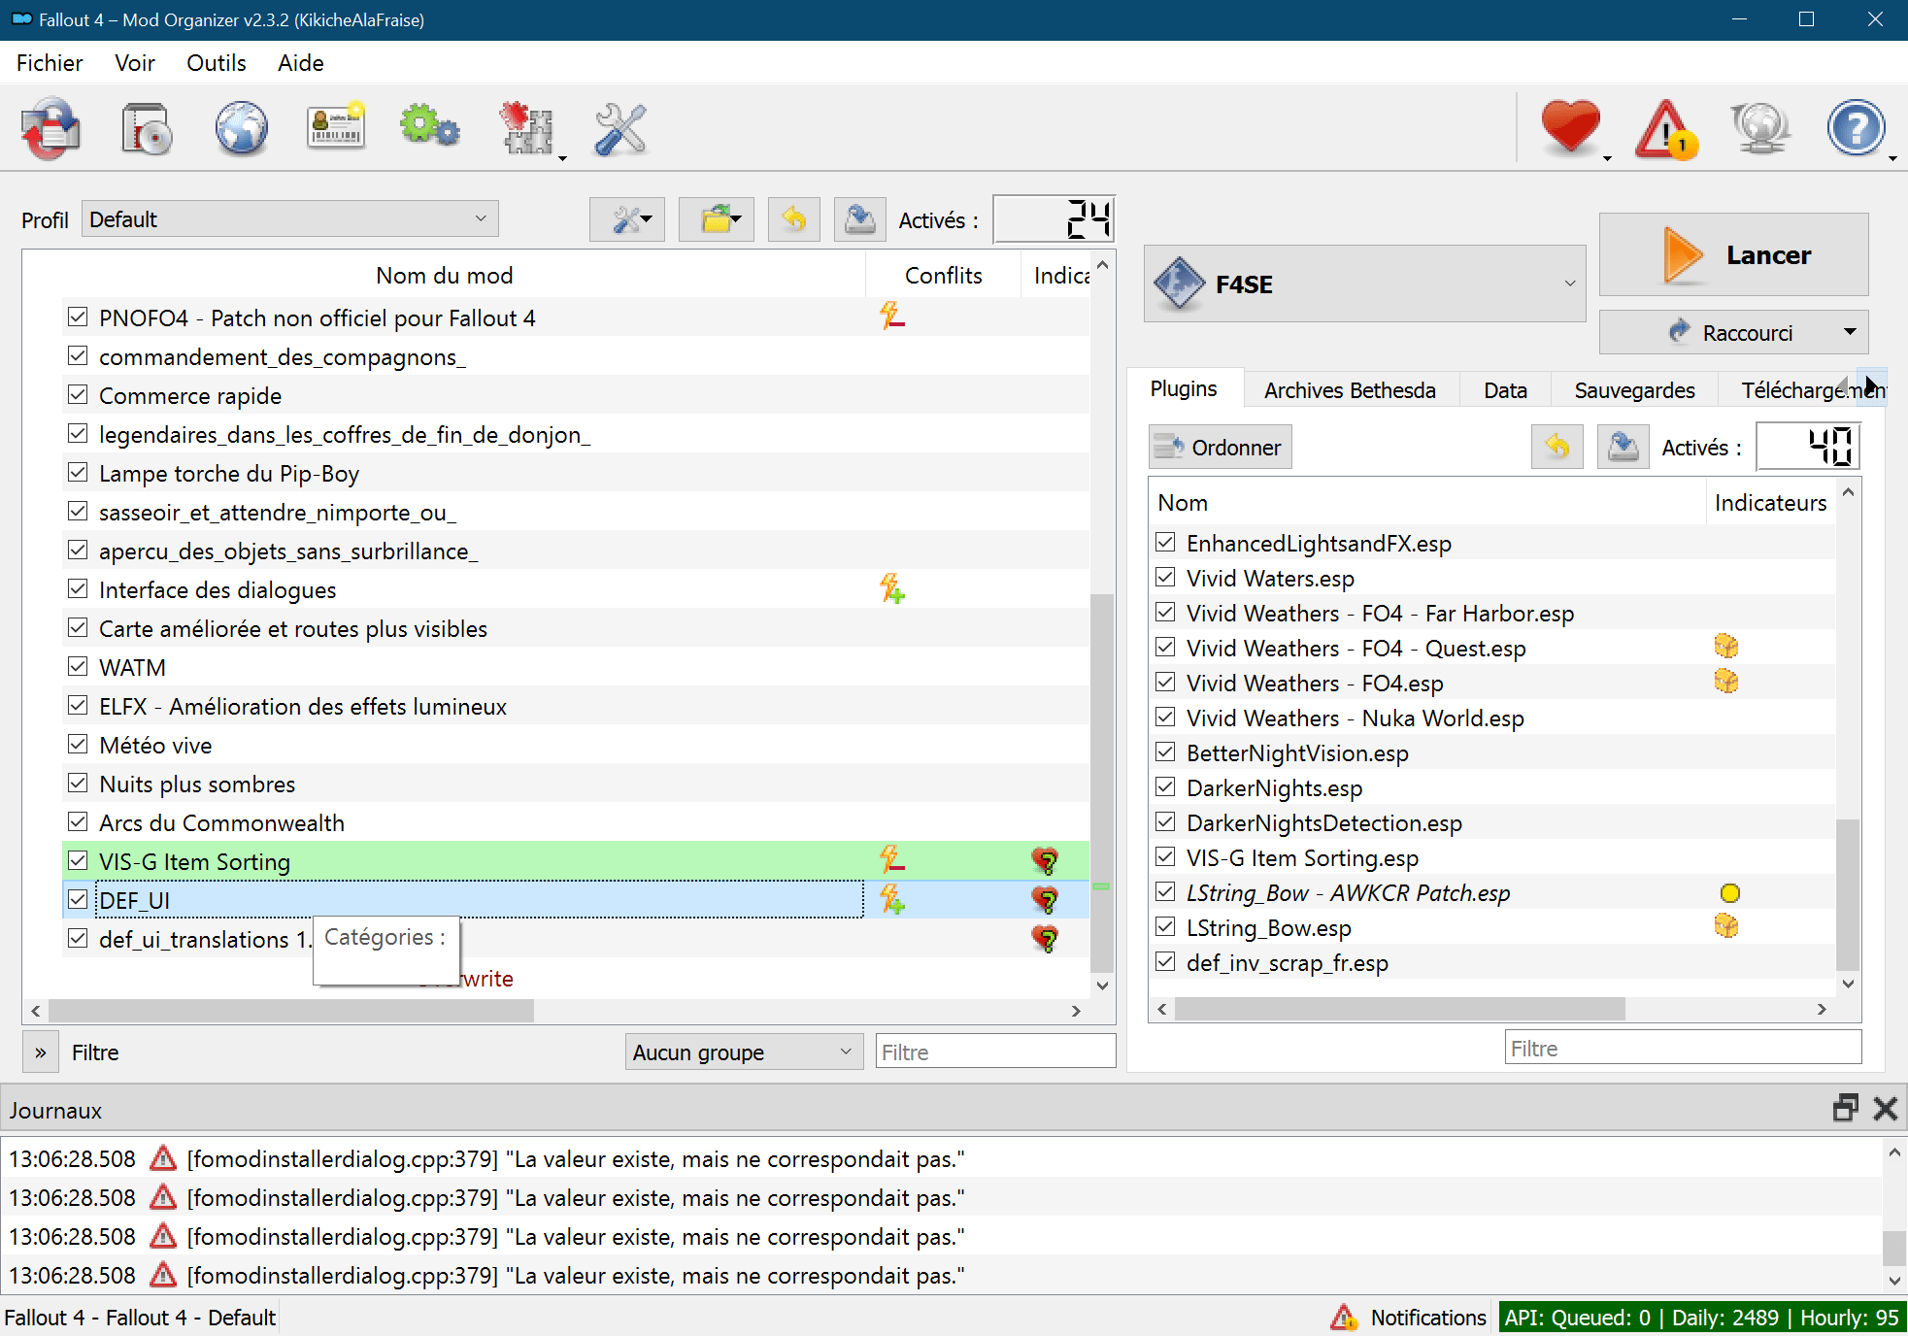Open the Aucun groupe dropdown
This screenshot has height=1336, width=1908.
[x=744, y=1052]
